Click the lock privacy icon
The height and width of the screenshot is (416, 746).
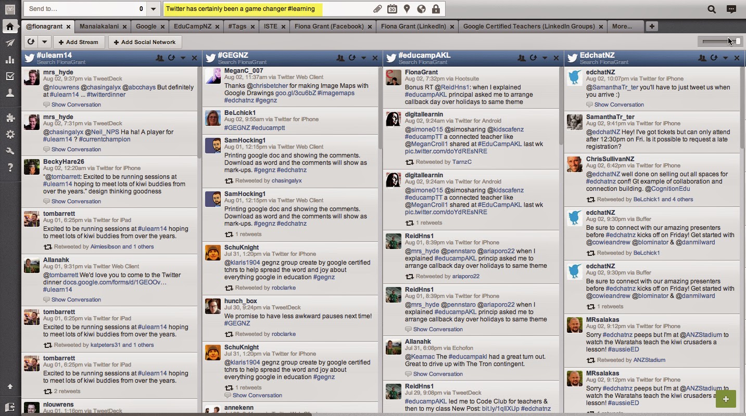pyautogui.click(x=436, y=9)
